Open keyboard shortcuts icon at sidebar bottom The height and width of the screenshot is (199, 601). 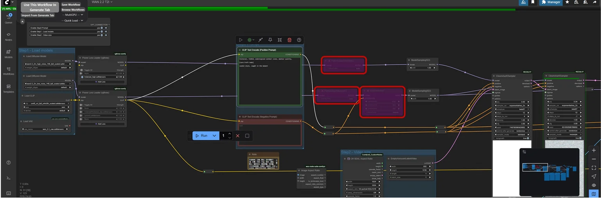point(8,193)
